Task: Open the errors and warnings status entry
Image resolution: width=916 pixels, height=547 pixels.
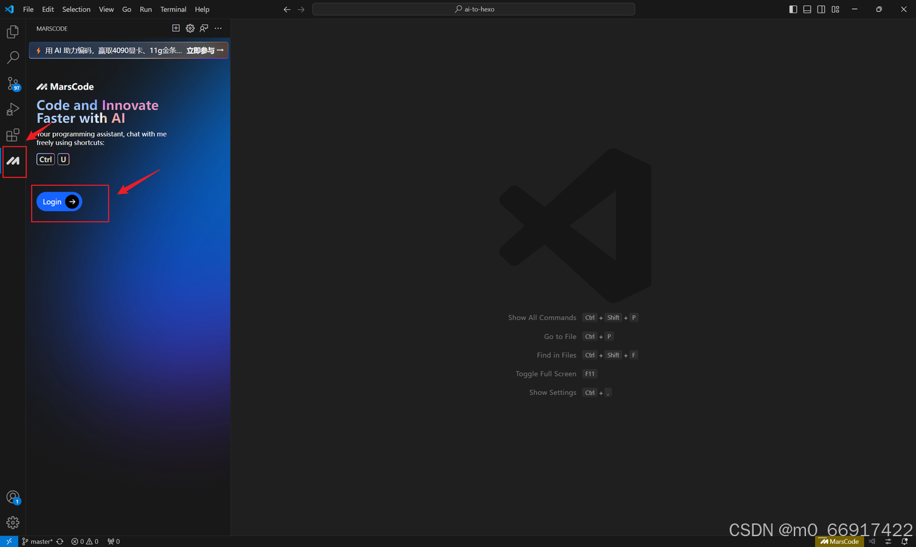Action: tap(85, 541)
